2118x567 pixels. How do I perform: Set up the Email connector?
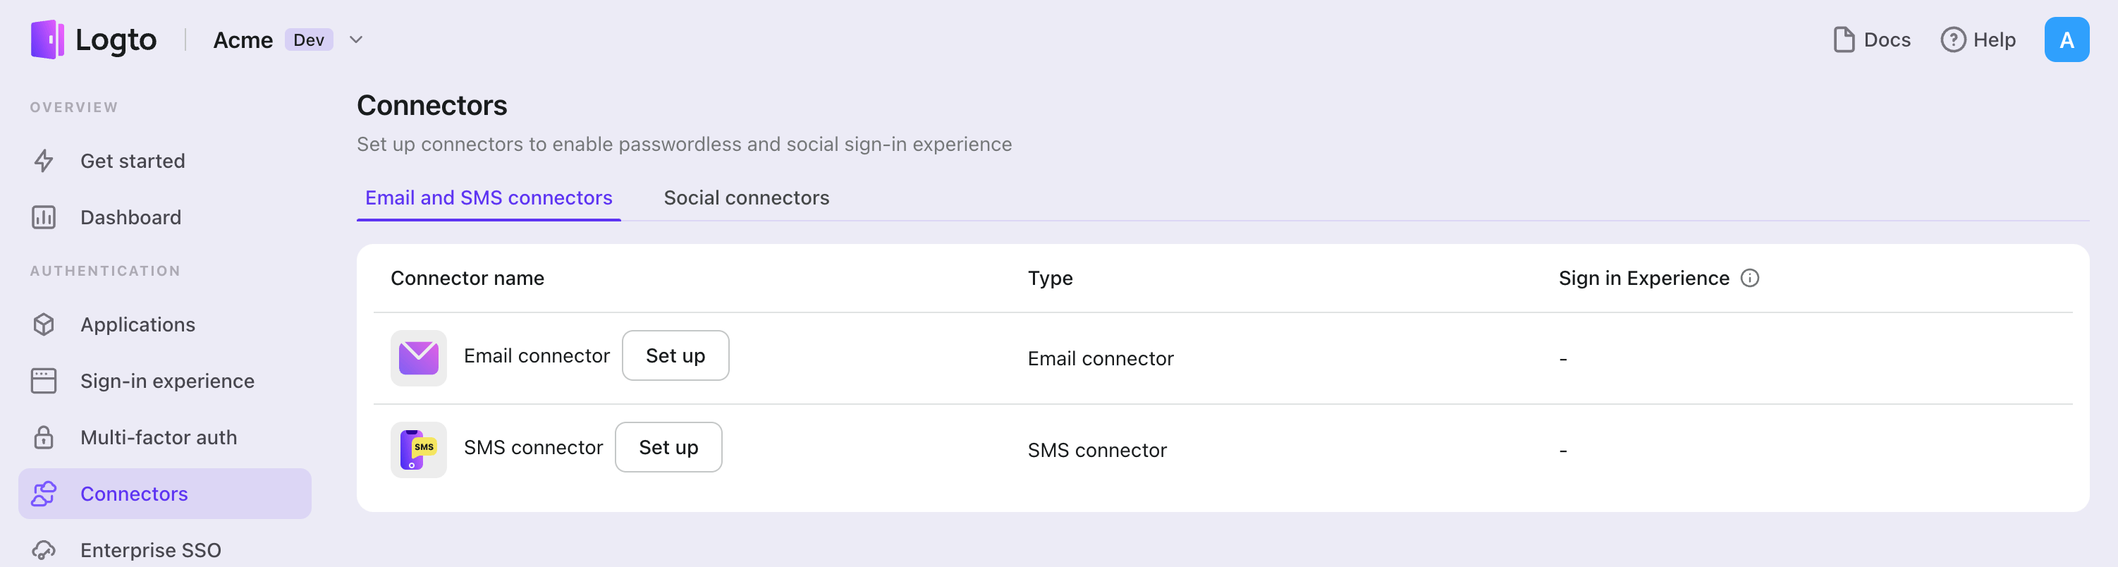click(x=675, y=355)
